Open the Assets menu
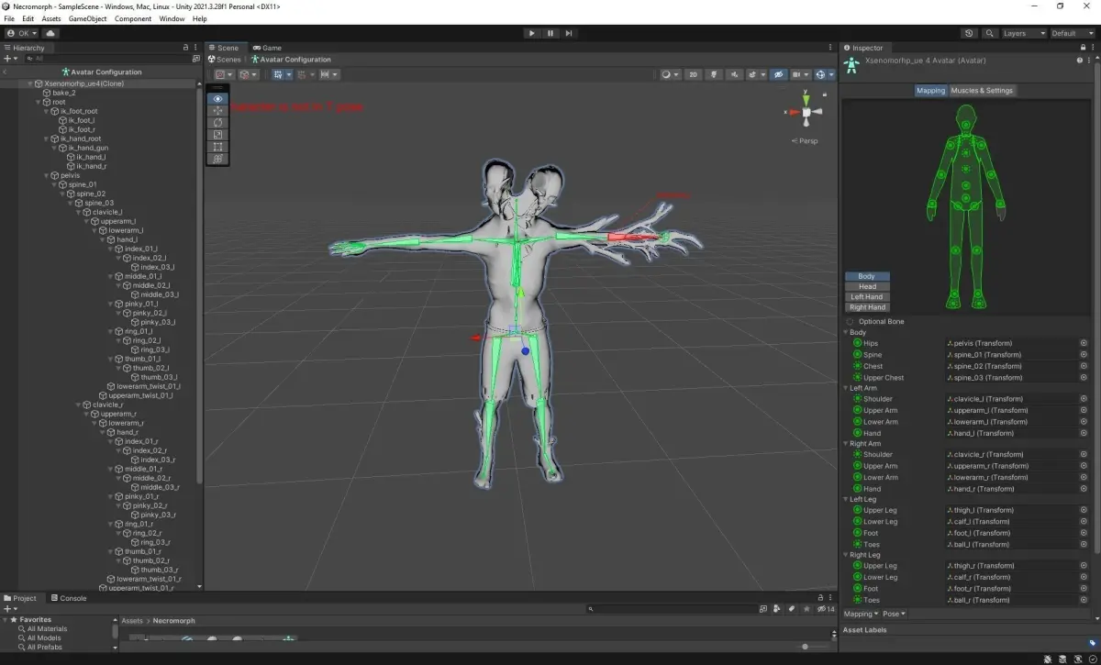 [51, 18]
